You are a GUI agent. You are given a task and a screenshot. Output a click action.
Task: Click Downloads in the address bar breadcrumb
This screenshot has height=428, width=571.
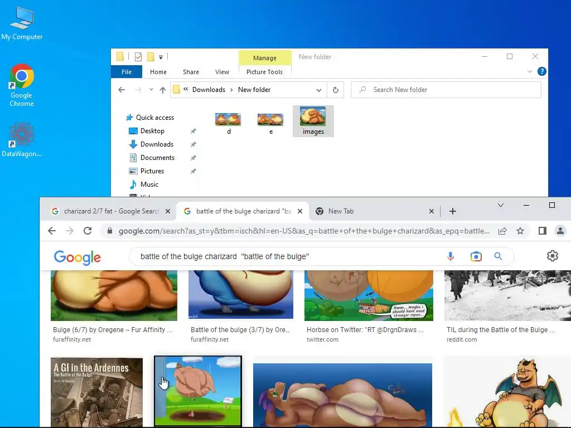coord(209,90)
